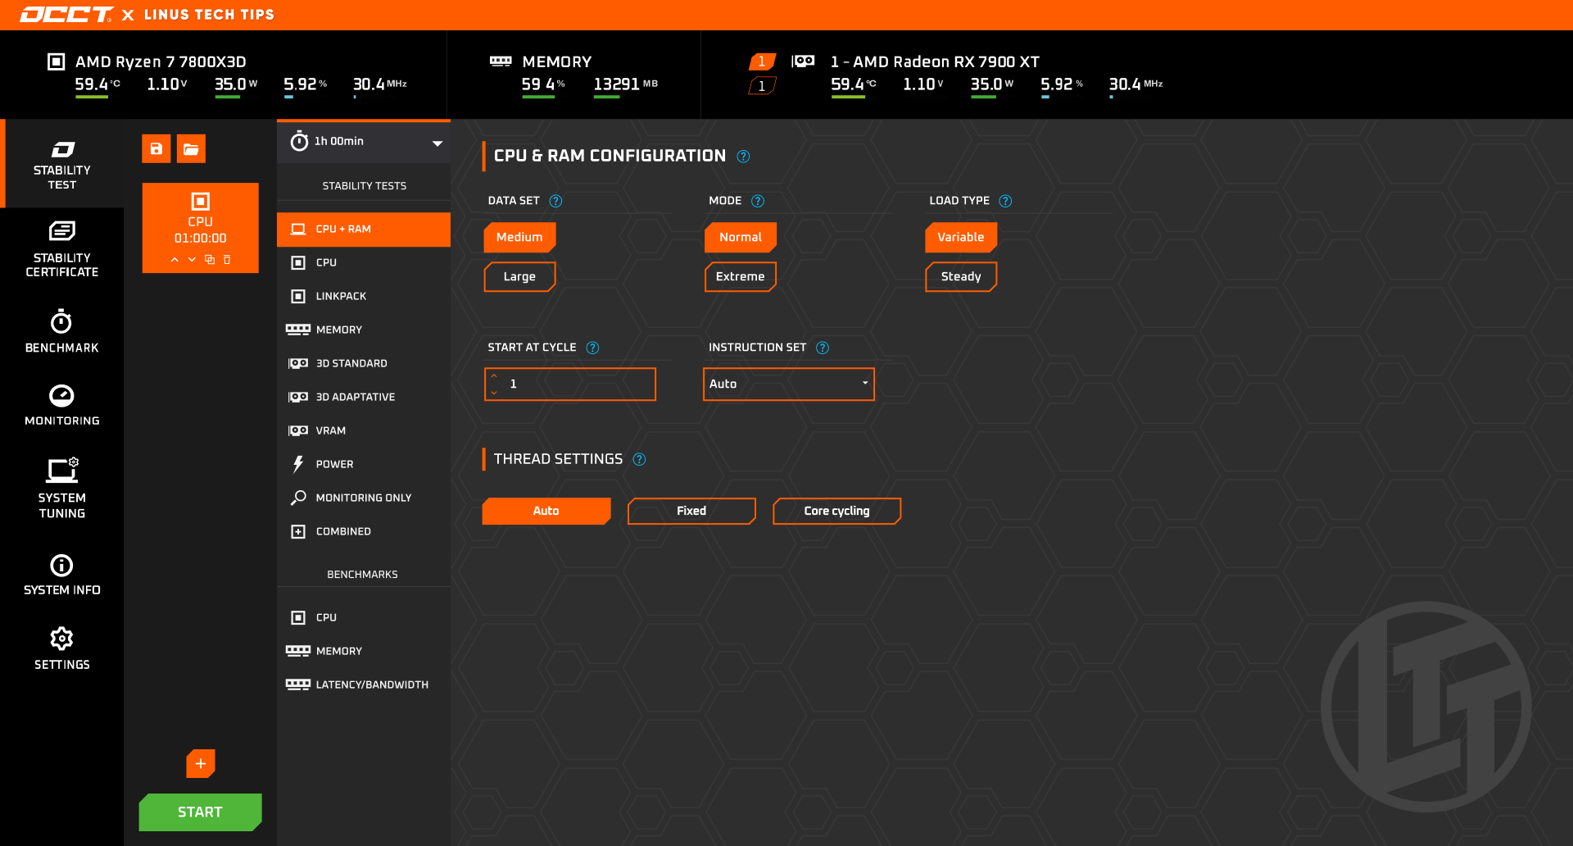Open help for Instruction Set
This screenshot has width=1573, height=846.
823,348
